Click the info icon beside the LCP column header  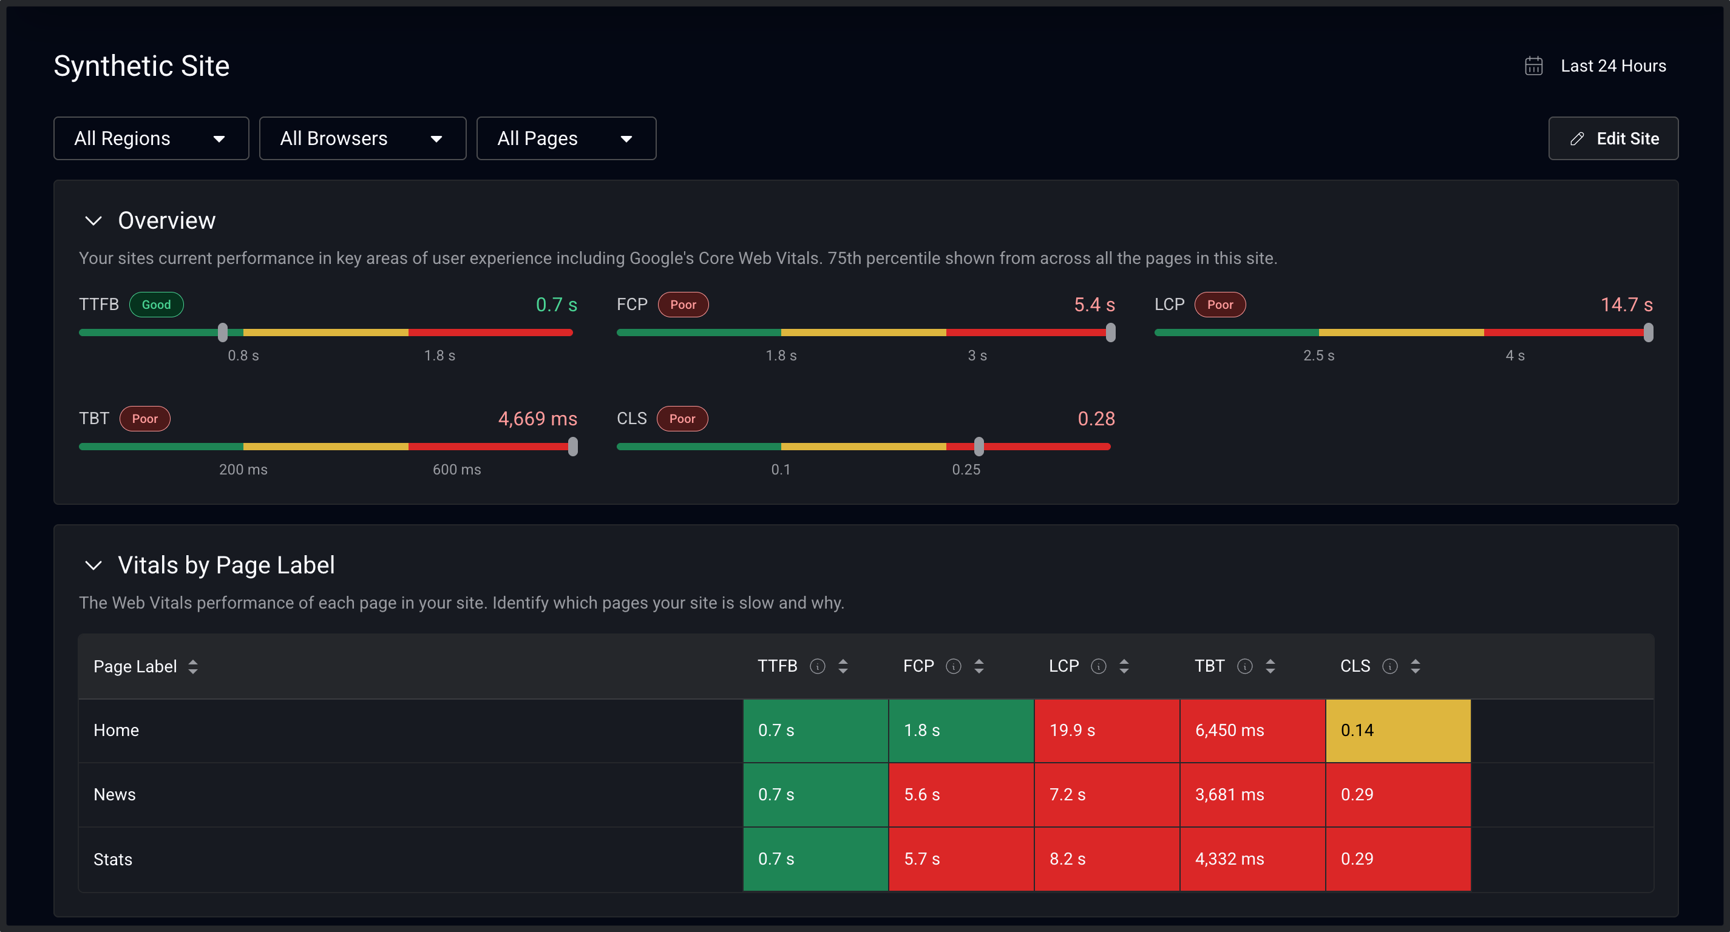(x=1098, y=666)
